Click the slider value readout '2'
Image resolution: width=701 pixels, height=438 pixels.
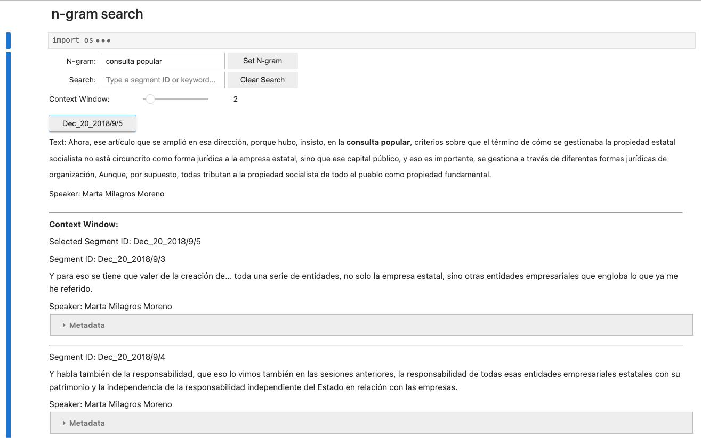tap(236, 99)
